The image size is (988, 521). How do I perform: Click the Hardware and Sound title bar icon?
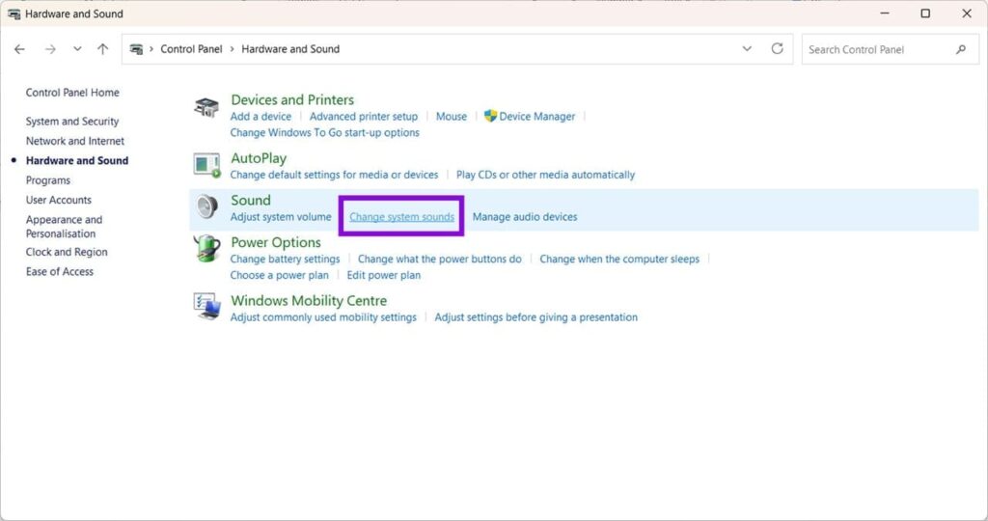14,14
